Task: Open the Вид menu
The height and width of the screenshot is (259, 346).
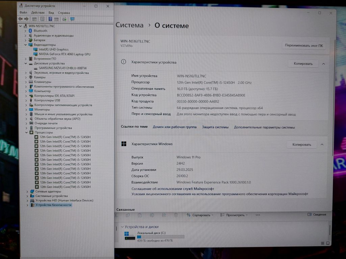Action: coord(51,13)
